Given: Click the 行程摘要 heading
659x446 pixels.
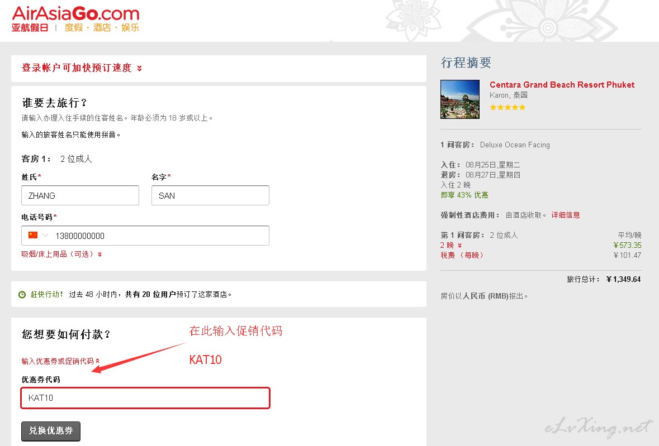Looking at the screenshot, I should click(x=466, y=63).
